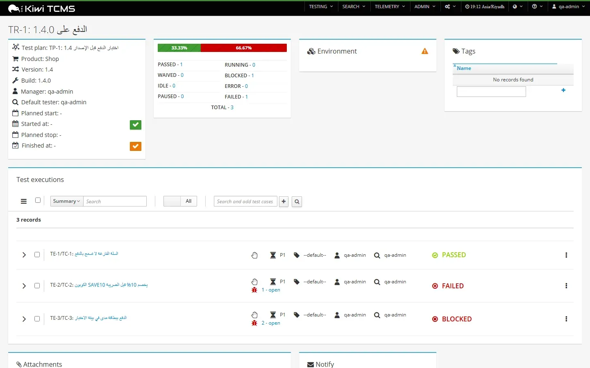Click red bug icon in TE-2 row
The height and width of the screenshot is (368, 590).
tap(254, 290)
